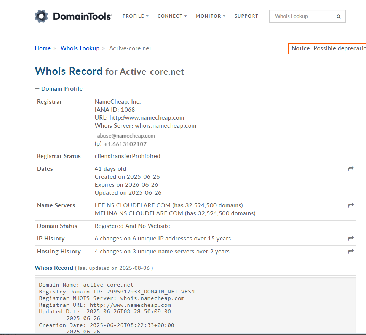The image size is (366, 335).
Task: Open the PROFILE dropdown menu
Action: pos(135,16)
